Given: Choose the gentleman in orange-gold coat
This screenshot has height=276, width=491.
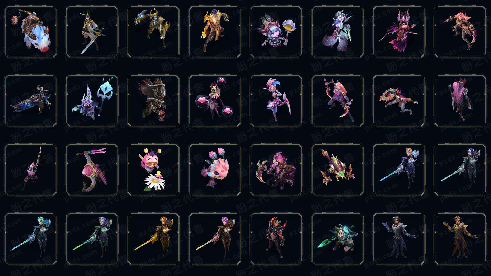Looking at the screenshot, I should tap(460, 239).
